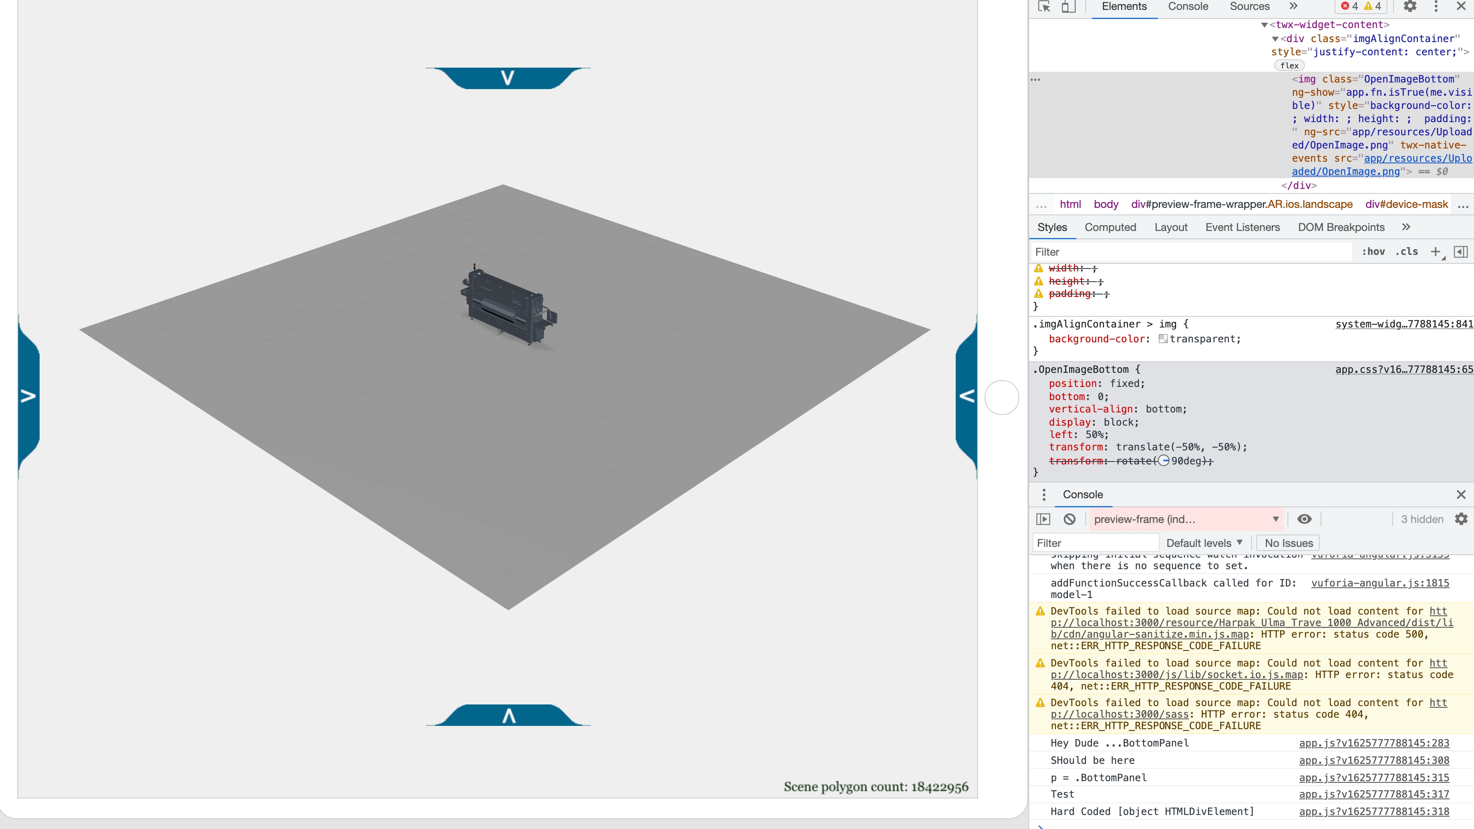This screenshot has height=829, width=1474.
Task: Click the clear console icon
Action: pos(1070,519)
